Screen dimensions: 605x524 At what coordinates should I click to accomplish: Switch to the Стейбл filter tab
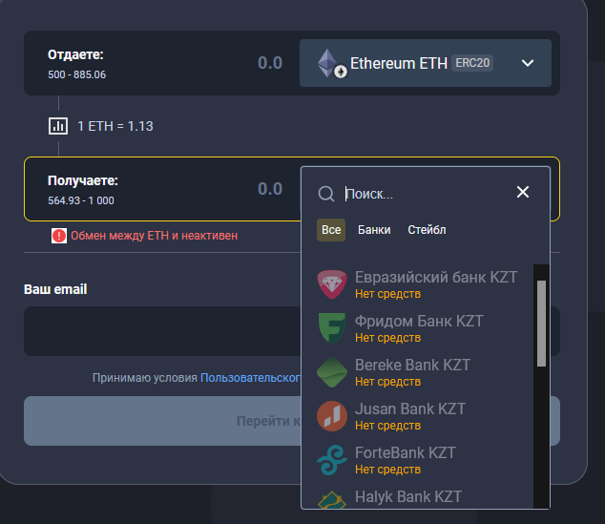tap(427, 230)
